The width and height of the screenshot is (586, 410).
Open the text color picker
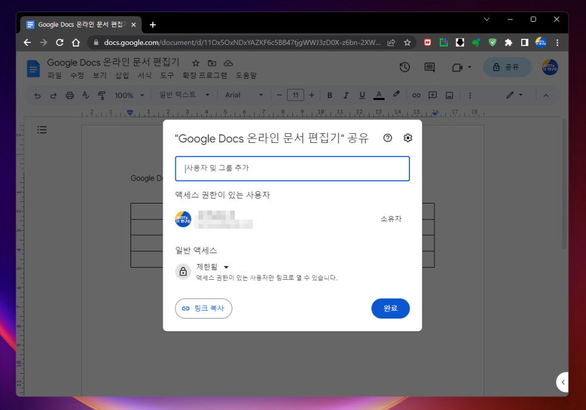point(379,96)
